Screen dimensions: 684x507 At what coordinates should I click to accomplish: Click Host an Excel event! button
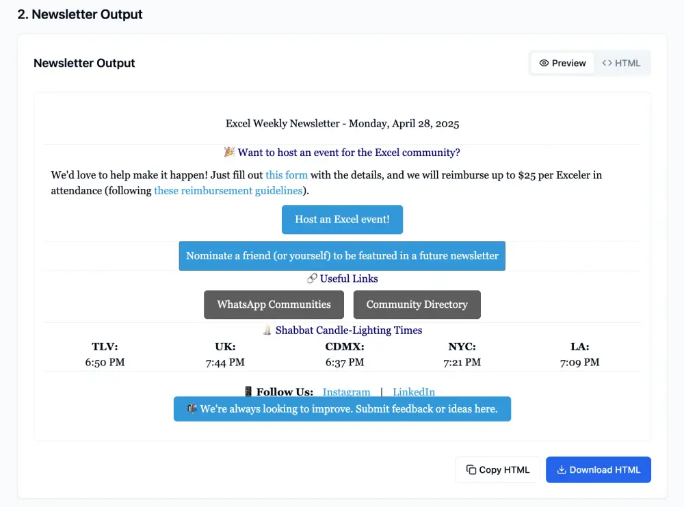click(x=342, y=220)
